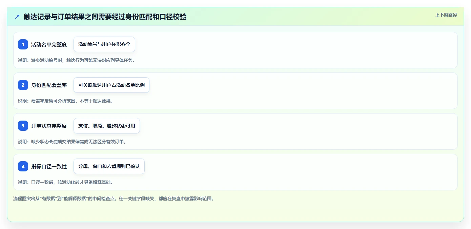Select step number 4 badge
This screenshot has height=229, width=471.
[23, 166]
